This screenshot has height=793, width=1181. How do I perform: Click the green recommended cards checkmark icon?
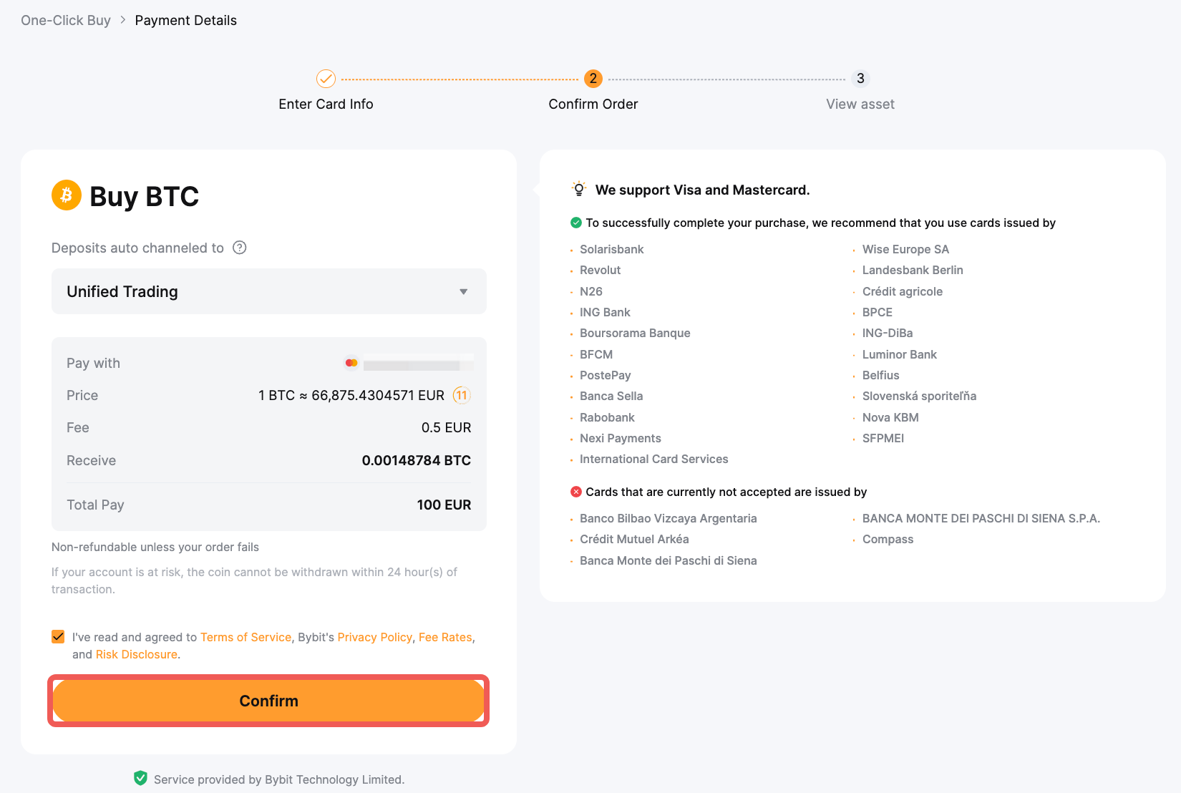click(576, 223)
